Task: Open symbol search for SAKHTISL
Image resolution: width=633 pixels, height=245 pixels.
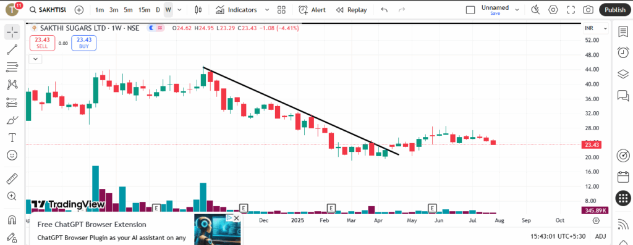Action: 48,10
